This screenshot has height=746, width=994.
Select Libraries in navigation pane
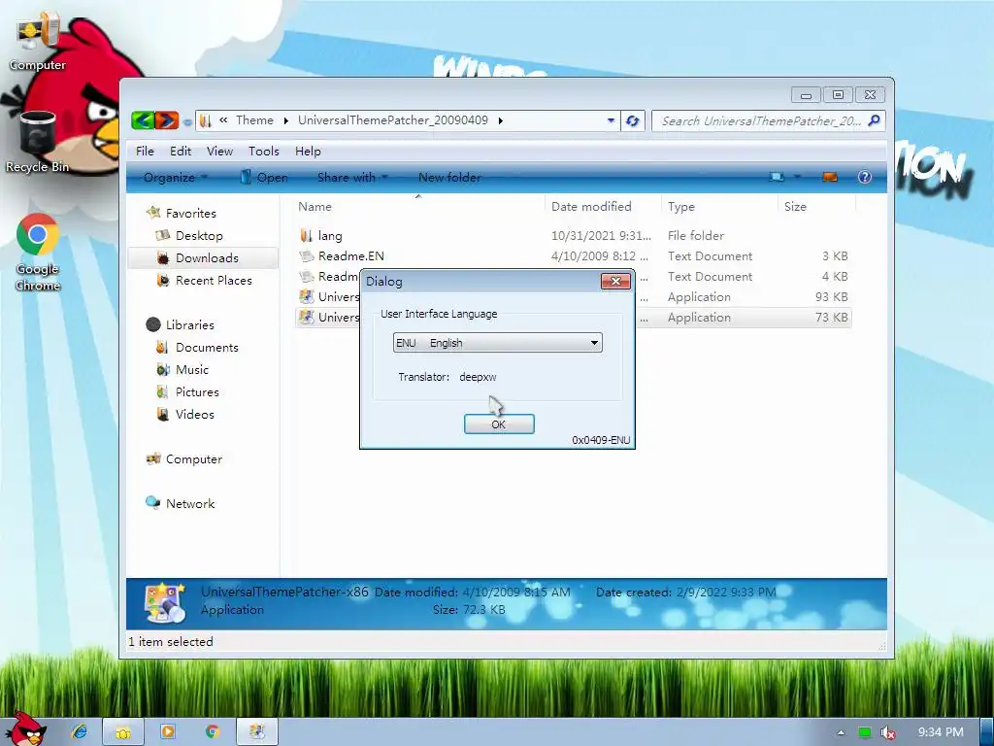pos(189,324)
